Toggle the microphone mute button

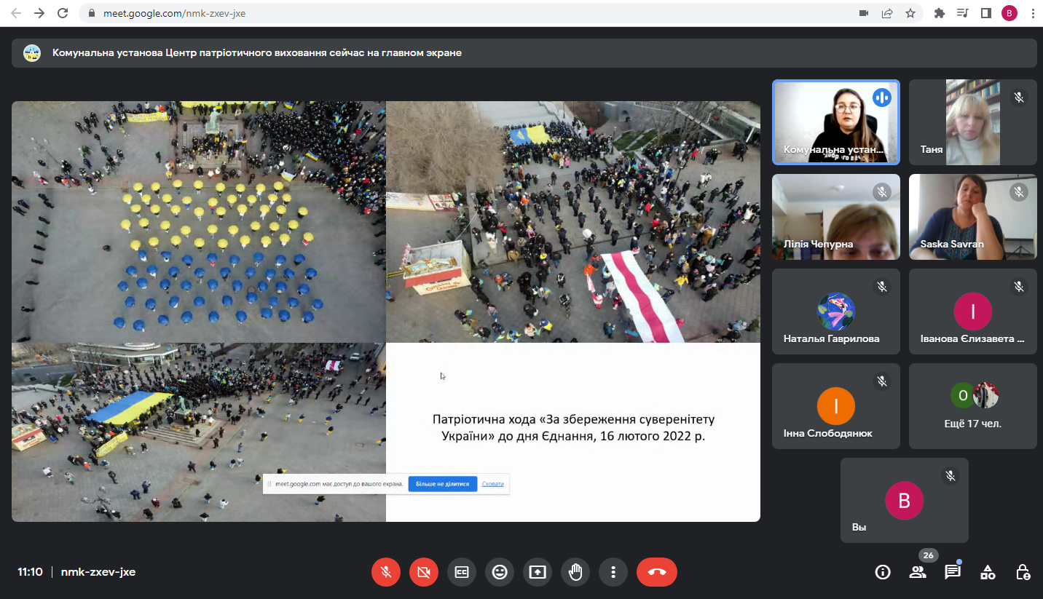[x=386, y=572]
